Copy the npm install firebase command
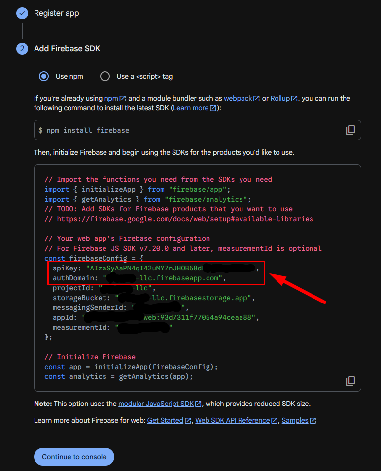This screenshot has height=471, width=381. [x=350, y=130]
